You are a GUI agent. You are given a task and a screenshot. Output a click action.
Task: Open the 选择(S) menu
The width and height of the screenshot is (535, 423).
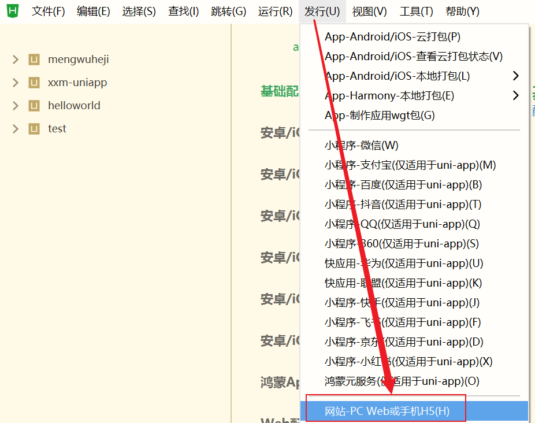point(139,11)
